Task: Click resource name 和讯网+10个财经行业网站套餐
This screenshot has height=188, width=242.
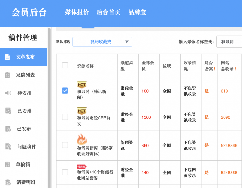Action: [95, 175]
